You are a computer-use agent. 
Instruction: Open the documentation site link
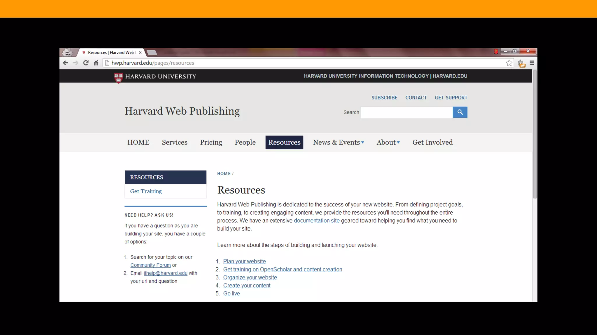(317, 220)
